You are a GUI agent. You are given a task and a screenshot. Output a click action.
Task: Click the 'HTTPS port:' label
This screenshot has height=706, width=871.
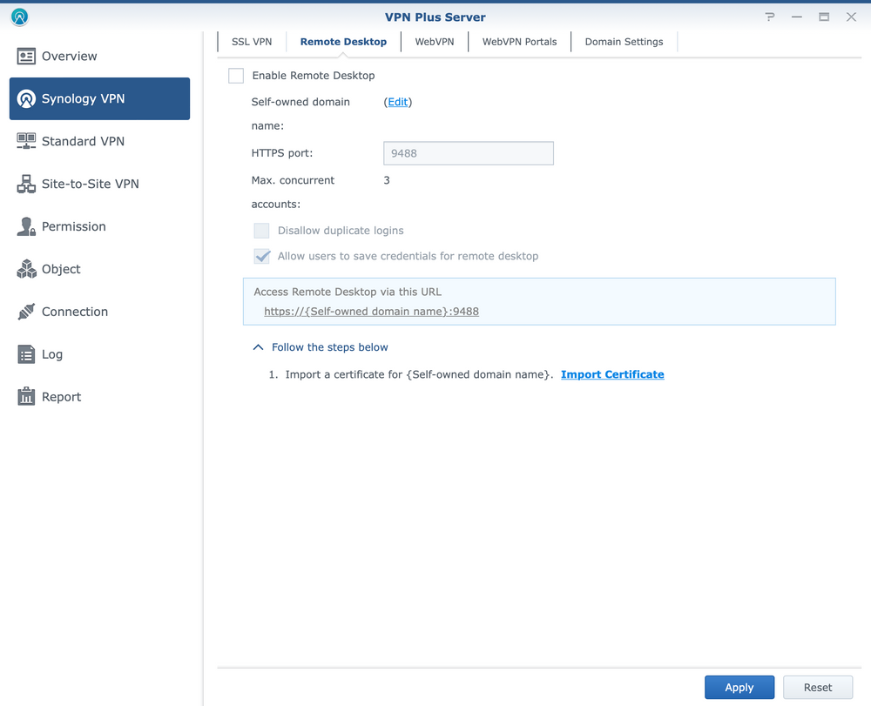pyautogui.click(x=282, y=153)
